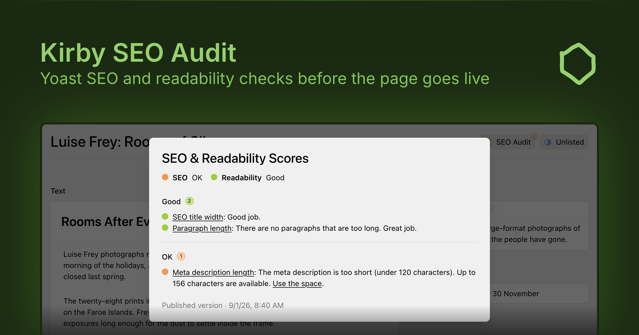Viewport: 639px width, 335px height.
Task: Click the 'Text' field label
Action: pyautogui.click(x=58, y=191)
